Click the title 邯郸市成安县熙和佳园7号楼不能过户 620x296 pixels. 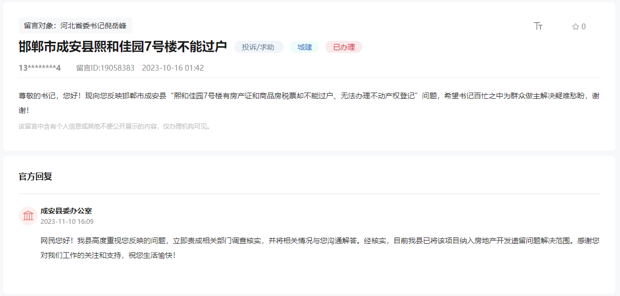point(123,47)
